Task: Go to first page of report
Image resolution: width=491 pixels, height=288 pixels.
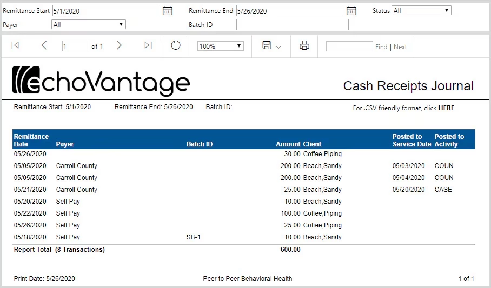Action: click(x=15, y=45)
